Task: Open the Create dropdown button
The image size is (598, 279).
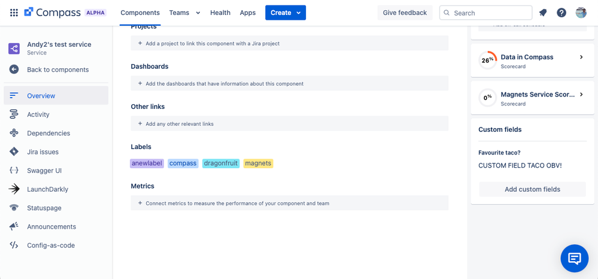Action: [286, 13]
